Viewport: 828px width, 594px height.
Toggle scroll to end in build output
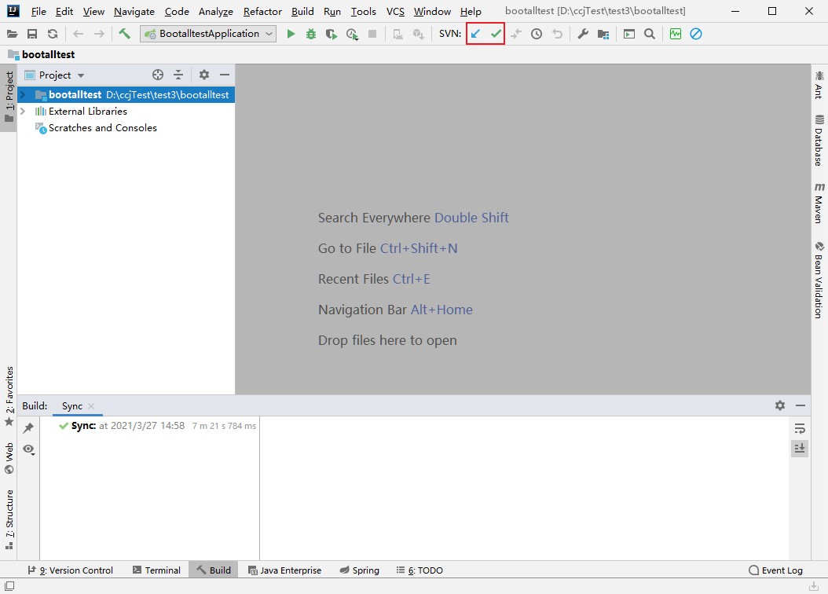(800, 448)
